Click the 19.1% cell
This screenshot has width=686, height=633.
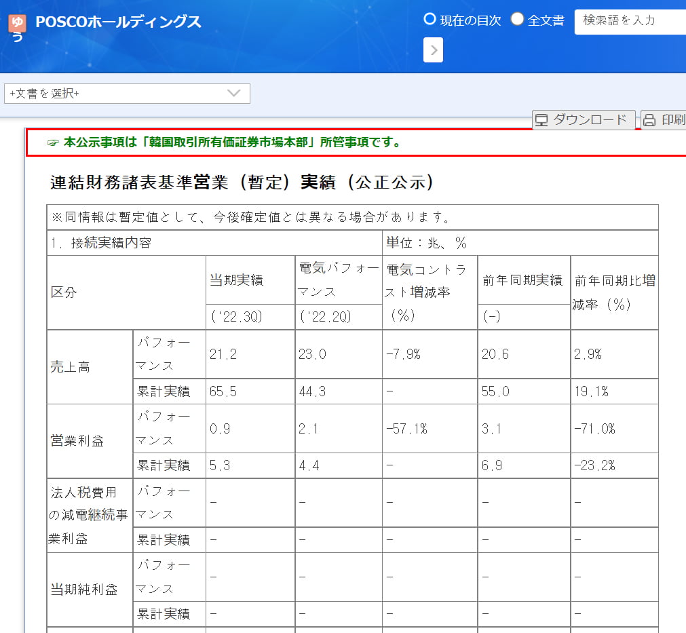(615, 391)
